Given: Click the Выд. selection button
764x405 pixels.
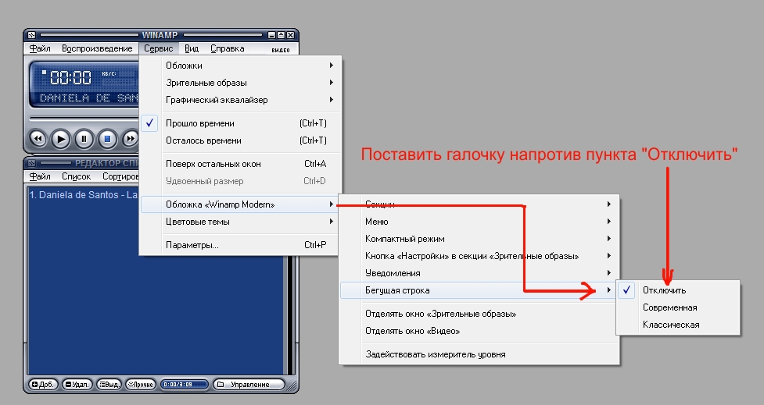Looking at the screenshot, I should (x=109, y=385).
